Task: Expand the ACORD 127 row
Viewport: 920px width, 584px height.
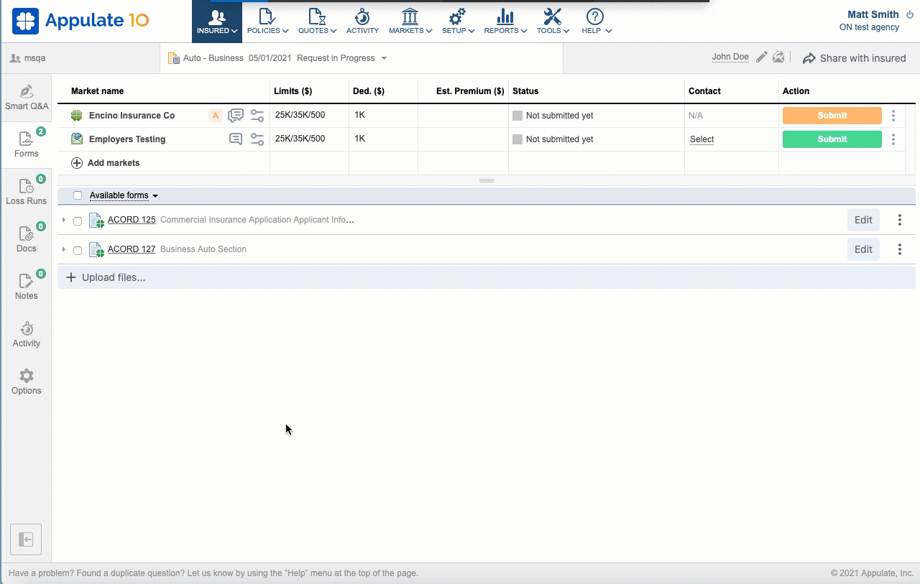Action: (x=64, y=249)
